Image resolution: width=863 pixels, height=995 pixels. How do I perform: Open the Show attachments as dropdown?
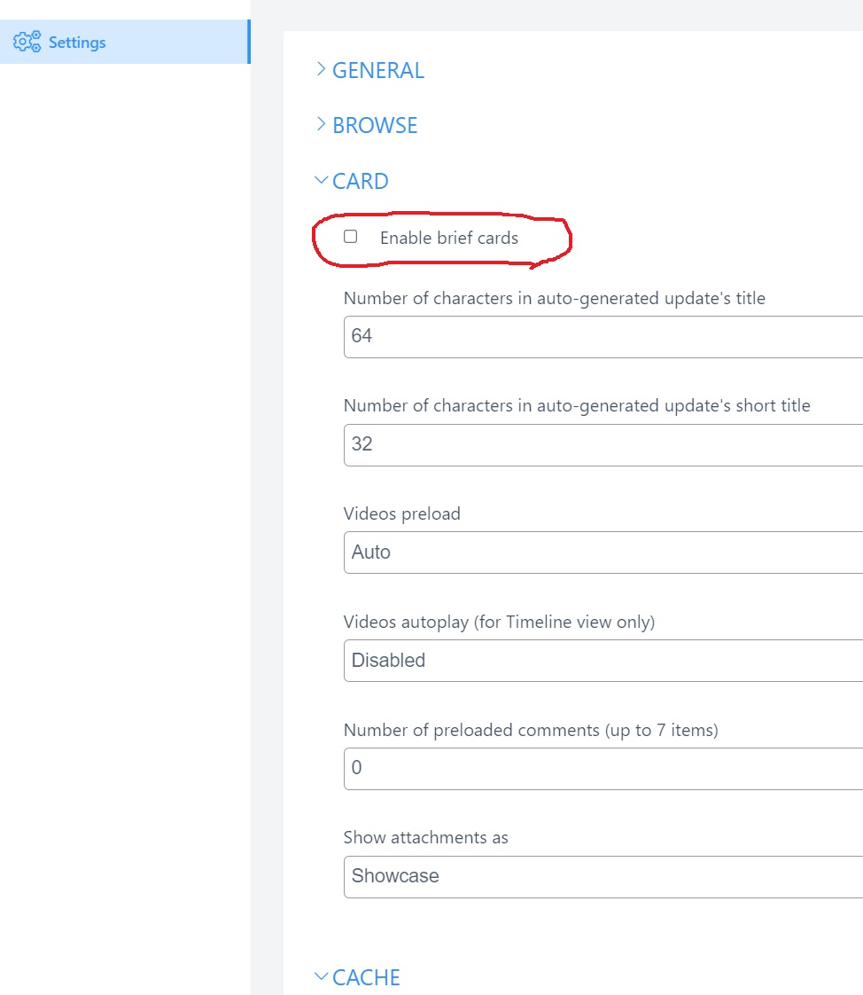tap(603, 876)
